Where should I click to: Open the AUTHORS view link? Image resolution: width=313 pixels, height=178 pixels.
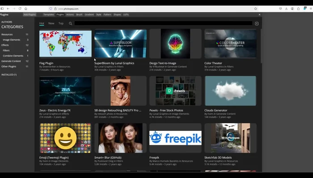(x=7, y=22)
